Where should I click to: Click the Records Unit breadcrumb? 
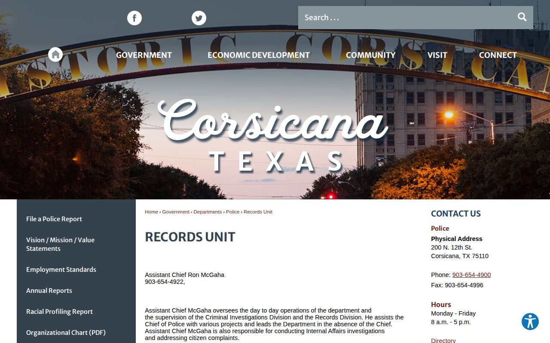point(258,212)
